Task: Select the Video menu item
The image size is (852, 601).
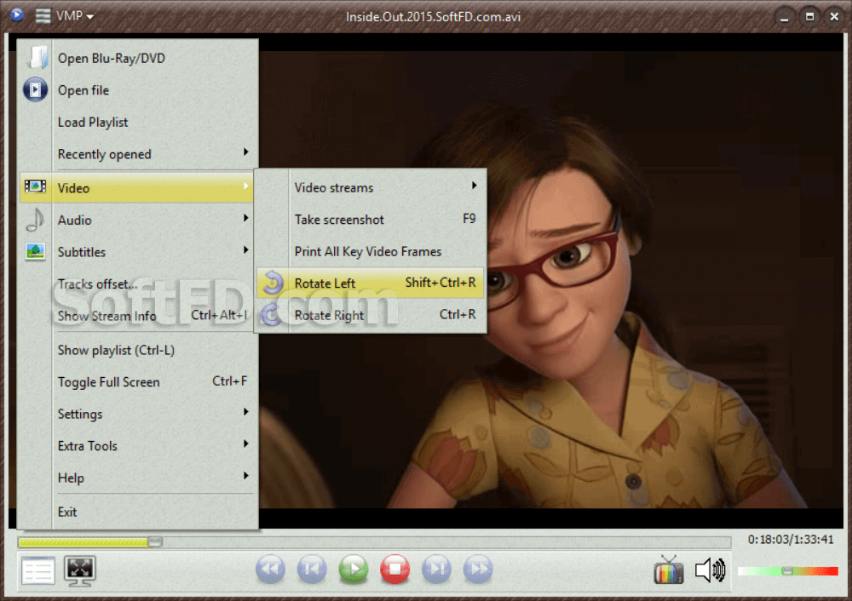Action: click(x=137, y=188)
